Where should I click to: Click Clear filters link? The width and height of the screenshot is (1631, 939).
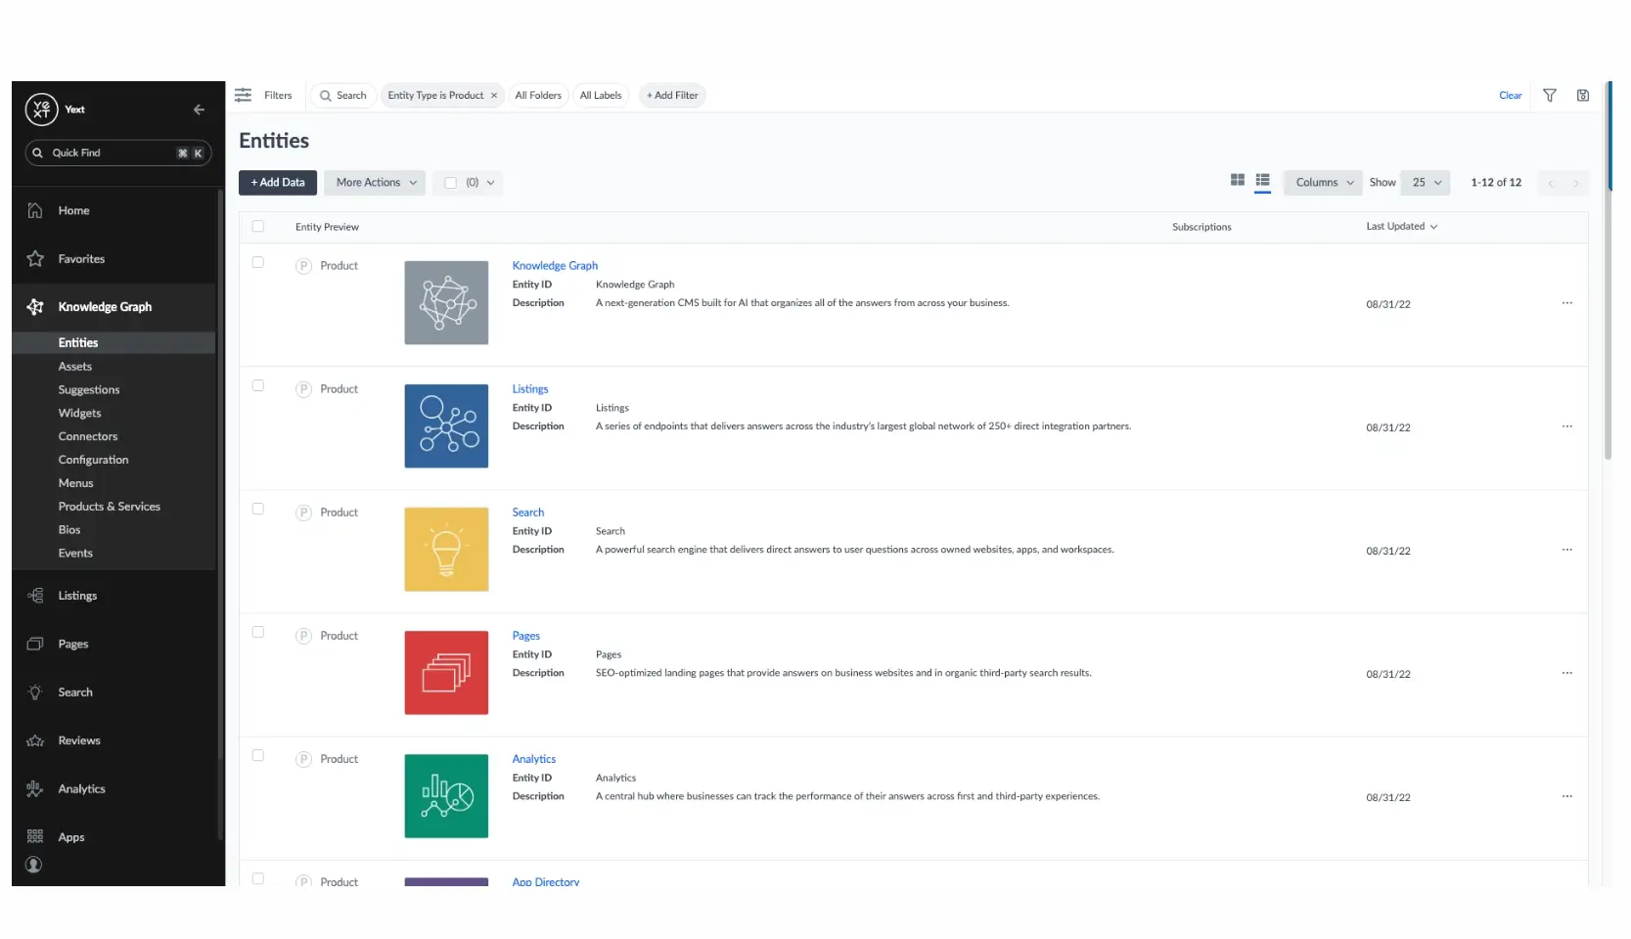1511,96
